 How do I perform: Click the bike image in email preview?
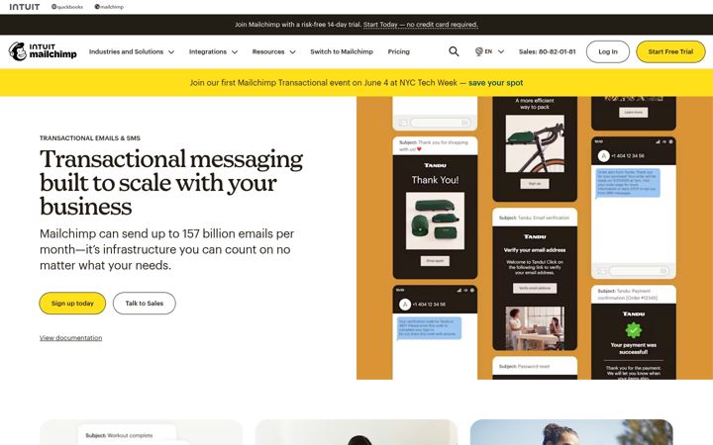pos(535,143)
